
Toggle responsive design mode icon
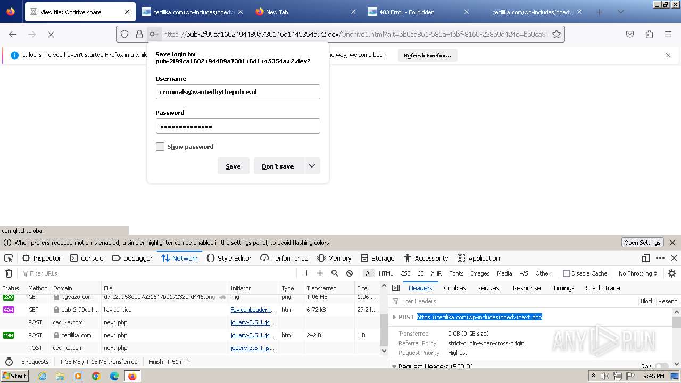coord(646,258)
